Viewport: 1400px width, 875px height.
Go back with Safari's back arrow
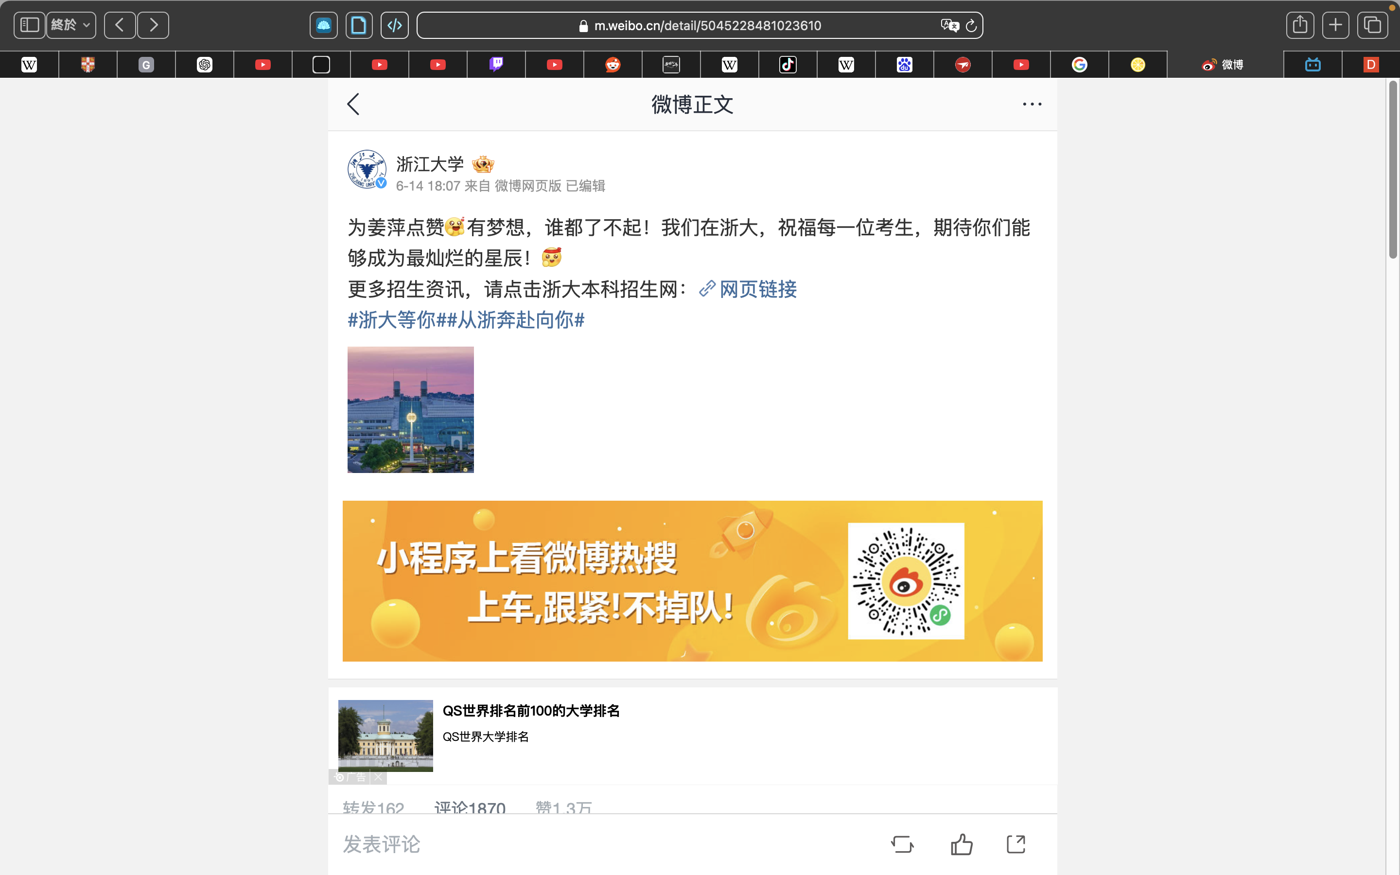(x=120, y=25)
